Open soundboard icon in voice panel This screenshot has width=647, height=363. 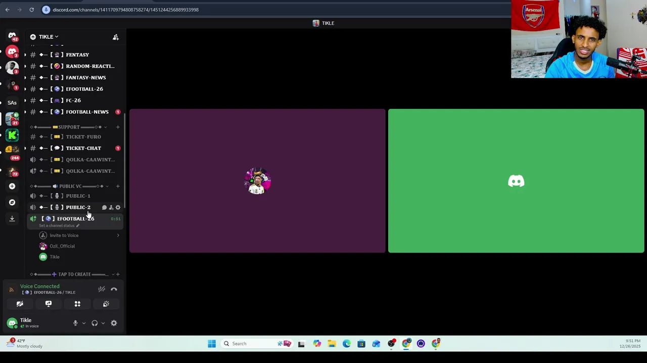pos(106,304)
